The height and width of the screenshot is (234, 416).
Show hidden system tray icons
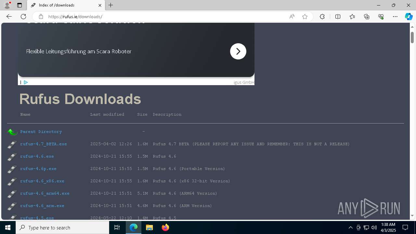click(x=350, y=227)
